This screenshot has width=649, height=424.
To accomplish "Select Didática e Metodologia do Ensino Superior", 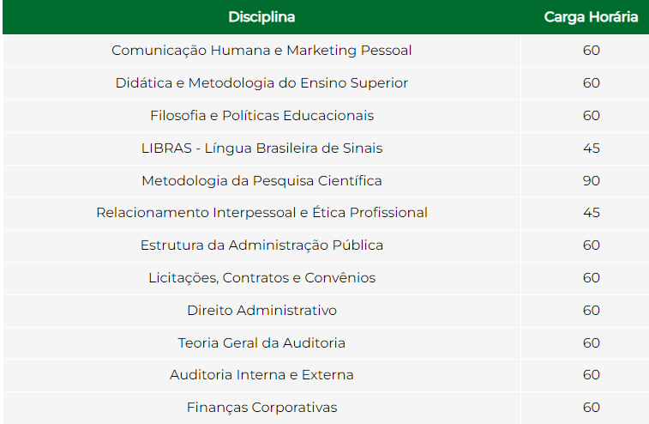I will coord(261,83).
